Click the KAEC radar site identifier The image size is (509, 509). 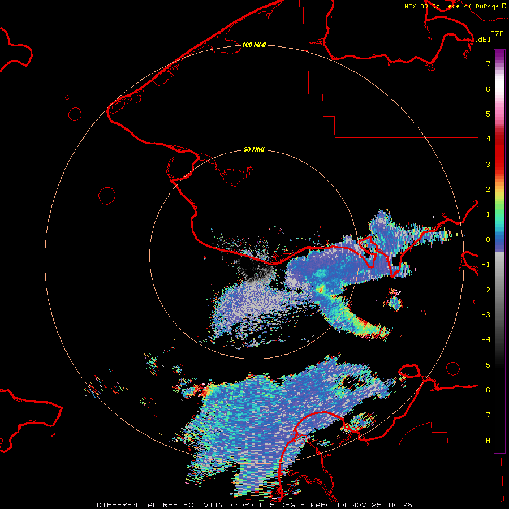pos(321,505)
